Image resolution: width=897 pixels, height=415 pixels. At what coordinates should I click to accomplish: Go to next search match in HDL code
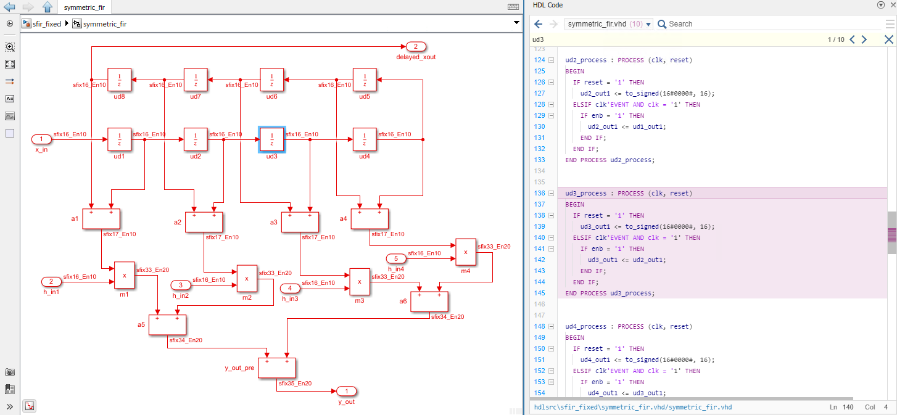click(864, 39)
